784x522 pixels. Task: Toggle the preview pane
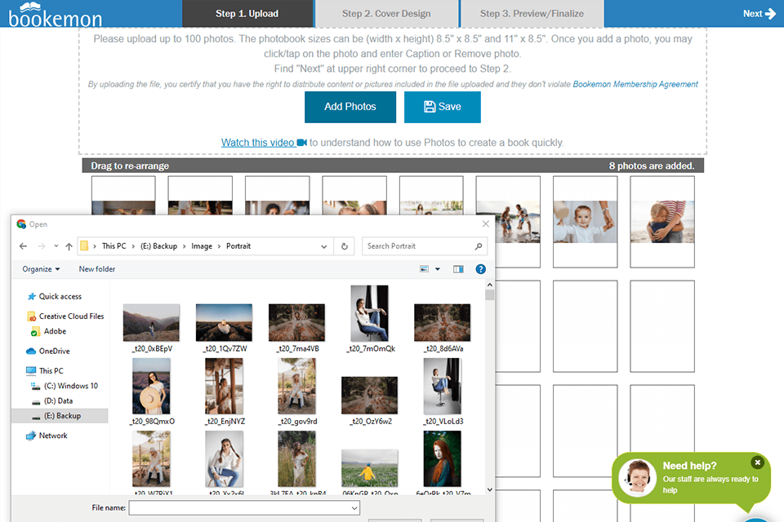(x=458, y=269)
